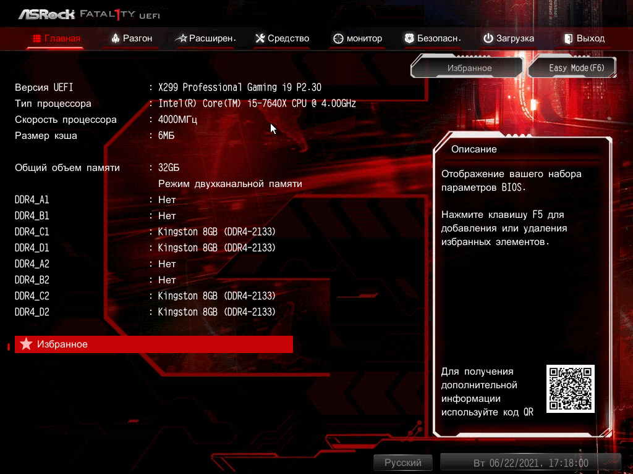Select the Версия UEFI label
The width and height of the screenshot is (633, 474).
tap(44, 88)
